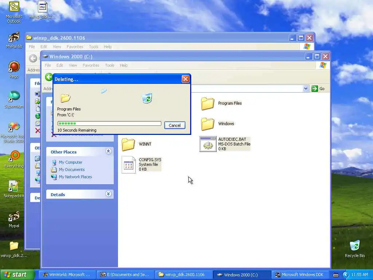Click keyboard icon in system tray

(335, 275)
